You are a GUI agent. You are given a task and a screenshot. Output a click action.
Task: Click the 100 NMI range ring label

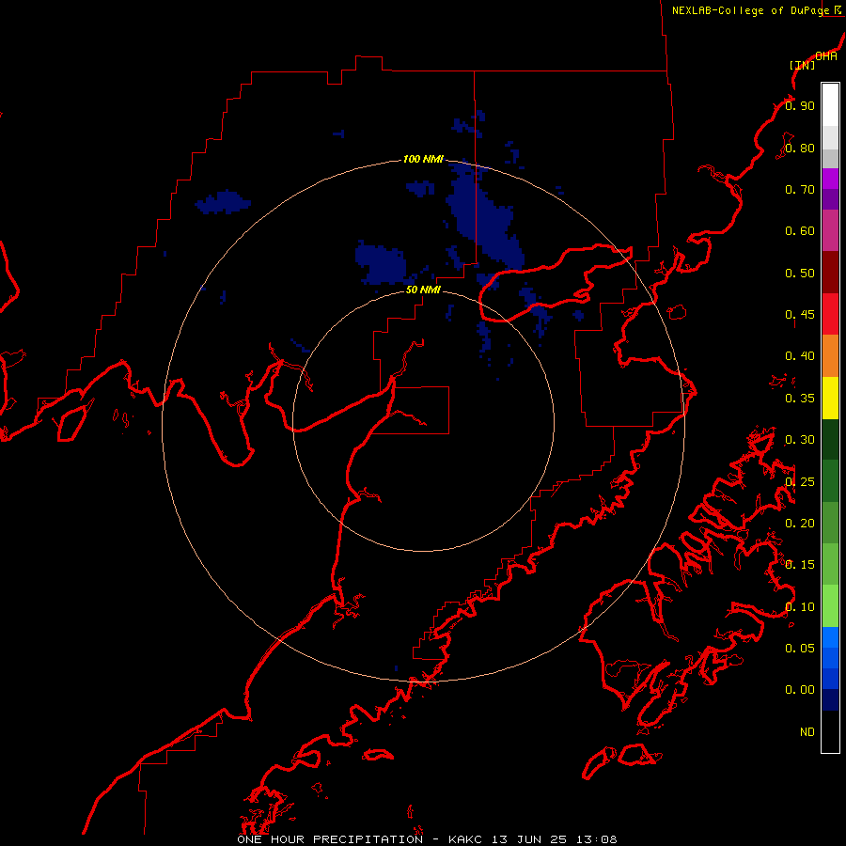pos(423,159)
